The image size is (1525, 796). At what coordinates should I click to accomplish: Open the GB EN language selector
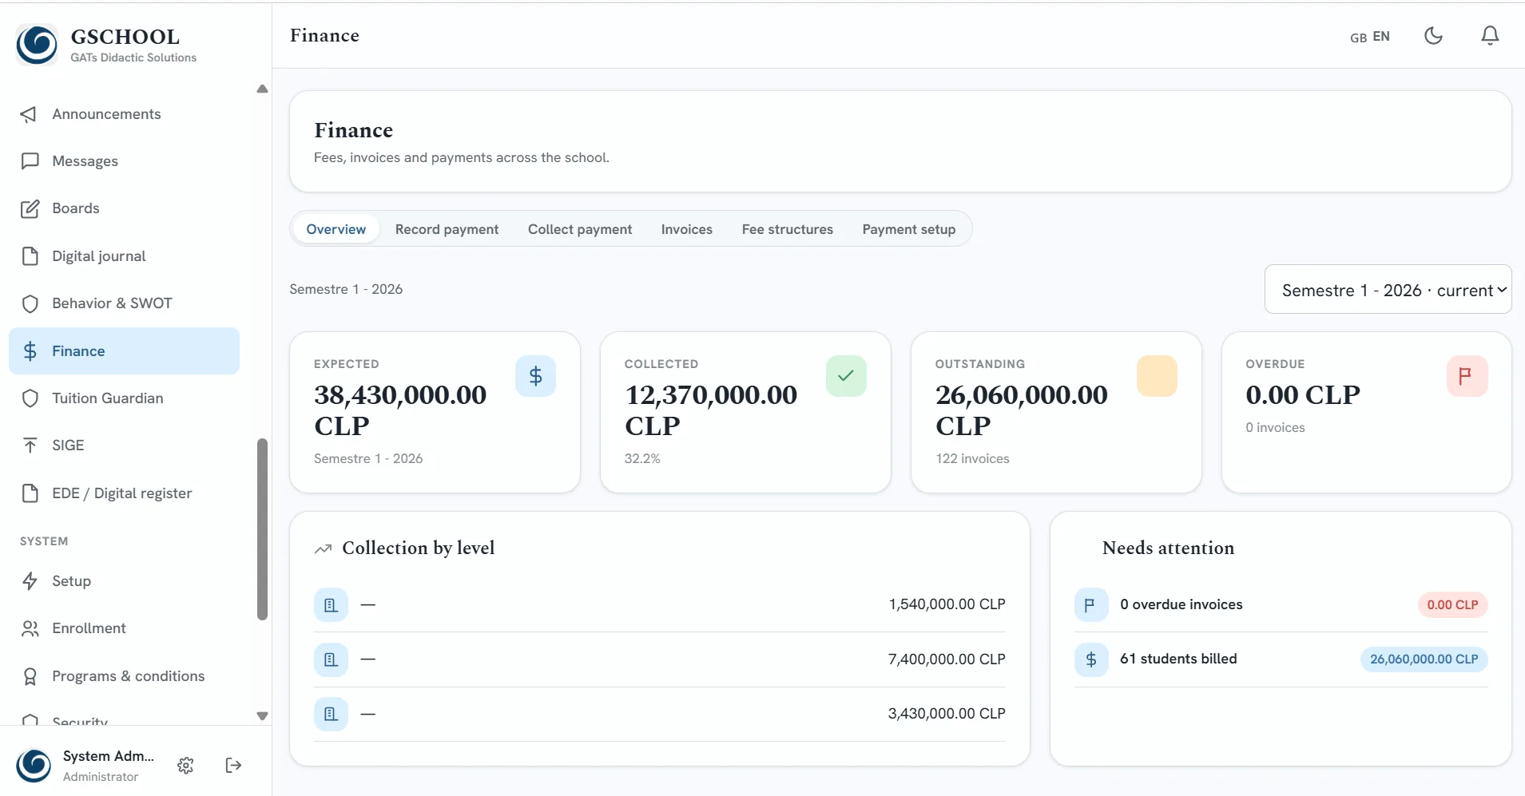[1369, 37]
